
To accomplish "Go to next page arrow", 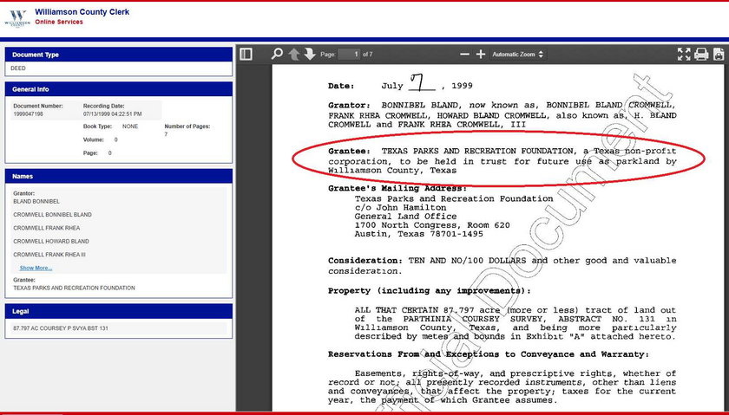I will coord(310,55).
